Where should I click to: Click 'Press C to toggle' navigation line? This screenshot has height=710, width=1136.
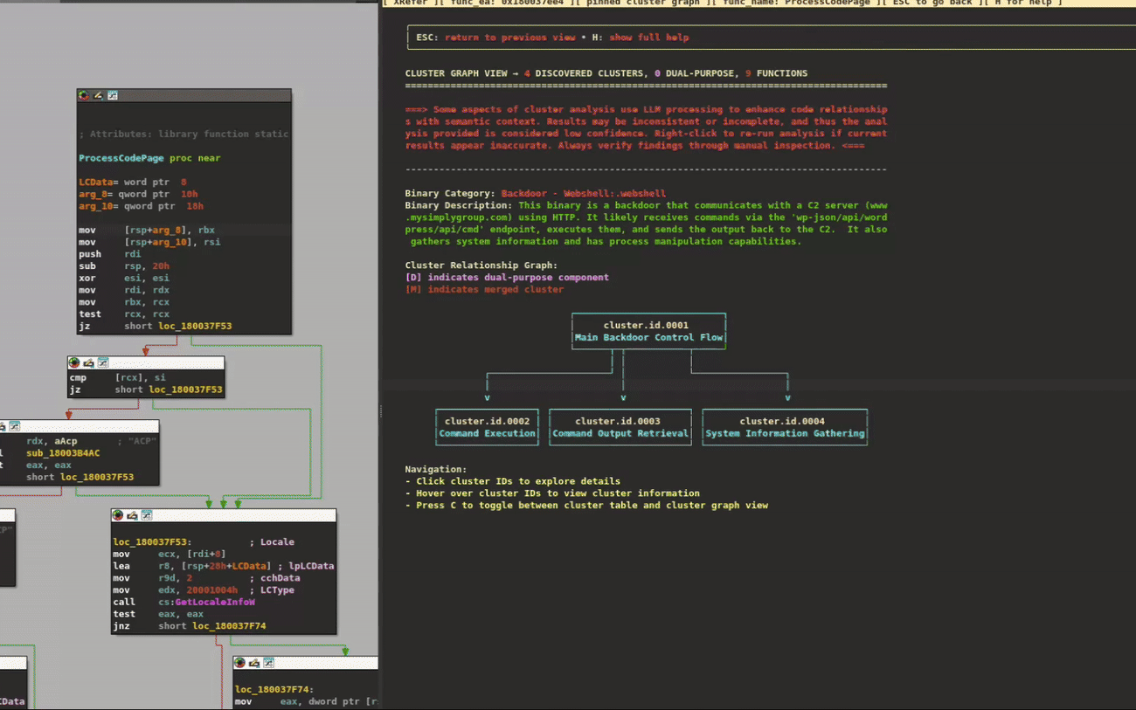tap(586, 506)
